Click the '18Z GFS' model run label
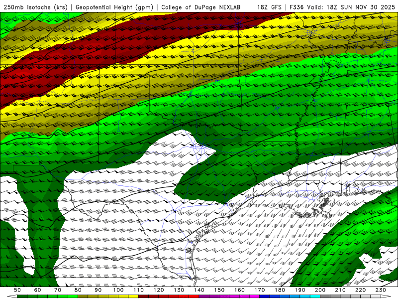398x299 pixels. coord(269,7)
